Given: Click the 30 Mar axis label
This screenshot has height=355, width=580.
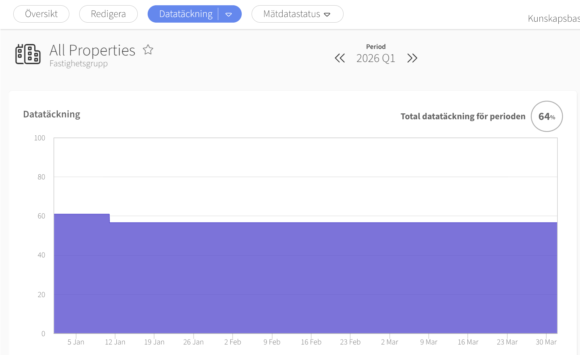Looking at the screenshot, I should pos(546,342).
